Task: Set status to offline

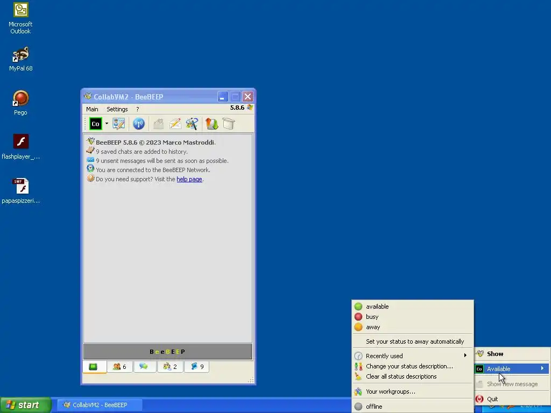Action: [413, 407]
